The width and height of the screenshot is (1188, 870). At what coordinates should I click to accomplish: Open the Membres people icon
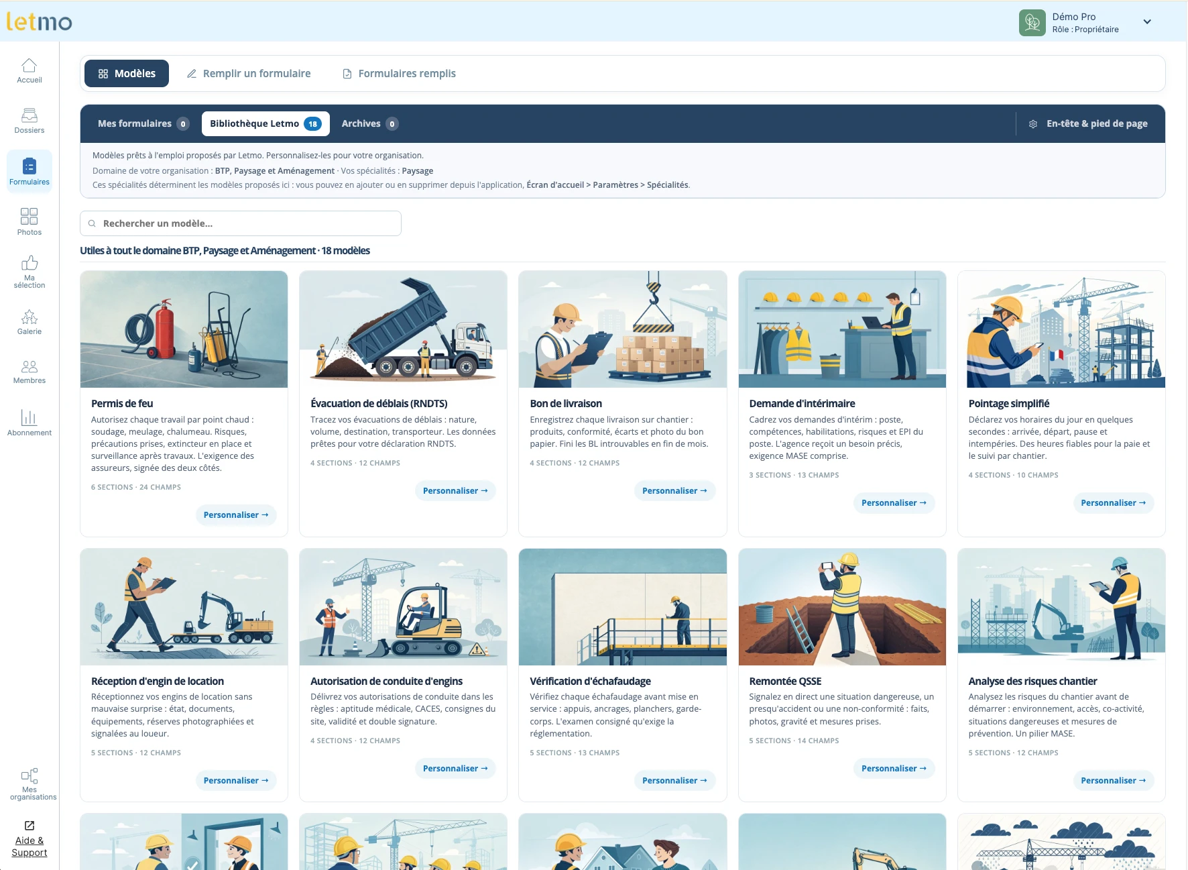click(x=29, y=366)
